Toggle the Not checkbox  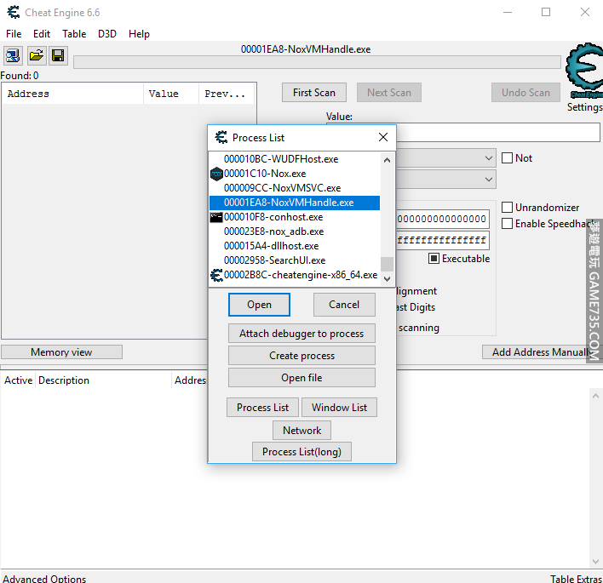click(x=508, y=158)
